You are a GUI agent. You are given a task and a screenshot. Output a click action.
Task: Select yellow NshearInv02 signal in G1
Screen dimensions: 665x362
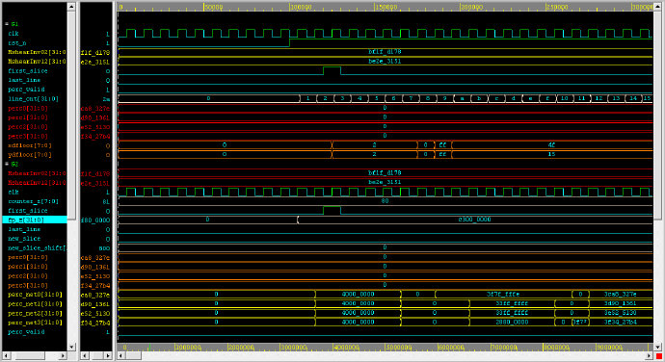[38, 52]
